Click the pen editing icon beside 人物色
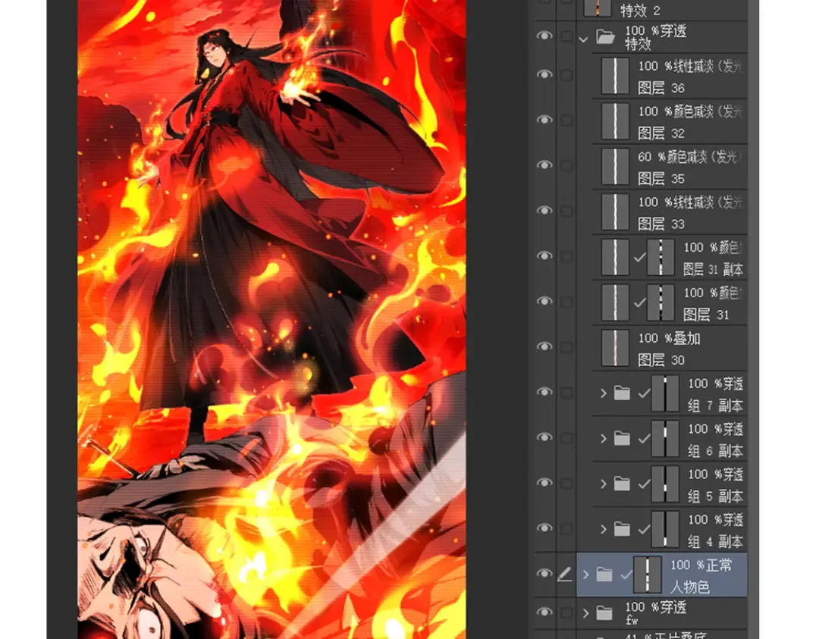Image resolution: width=819 pixels, height=639 pixels. [565, 575]
